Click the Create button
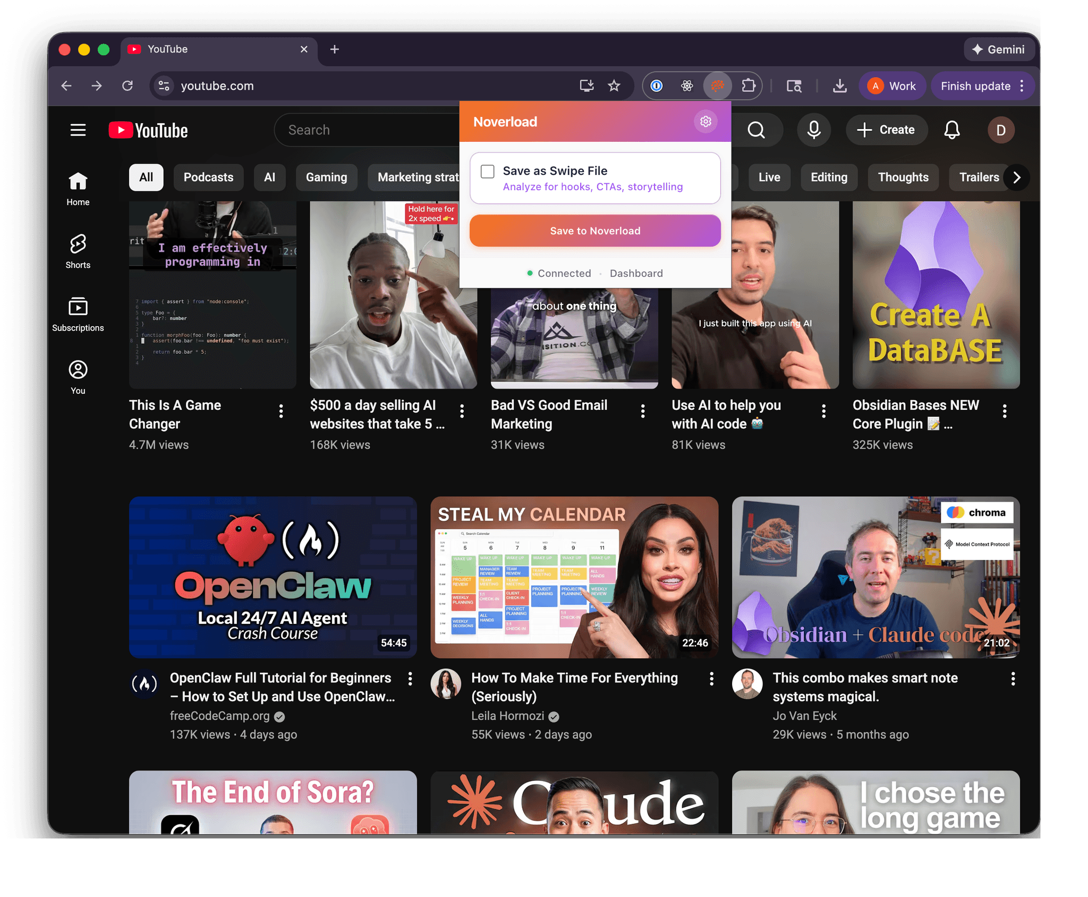The image size is (1088, 897). (887, 130)
